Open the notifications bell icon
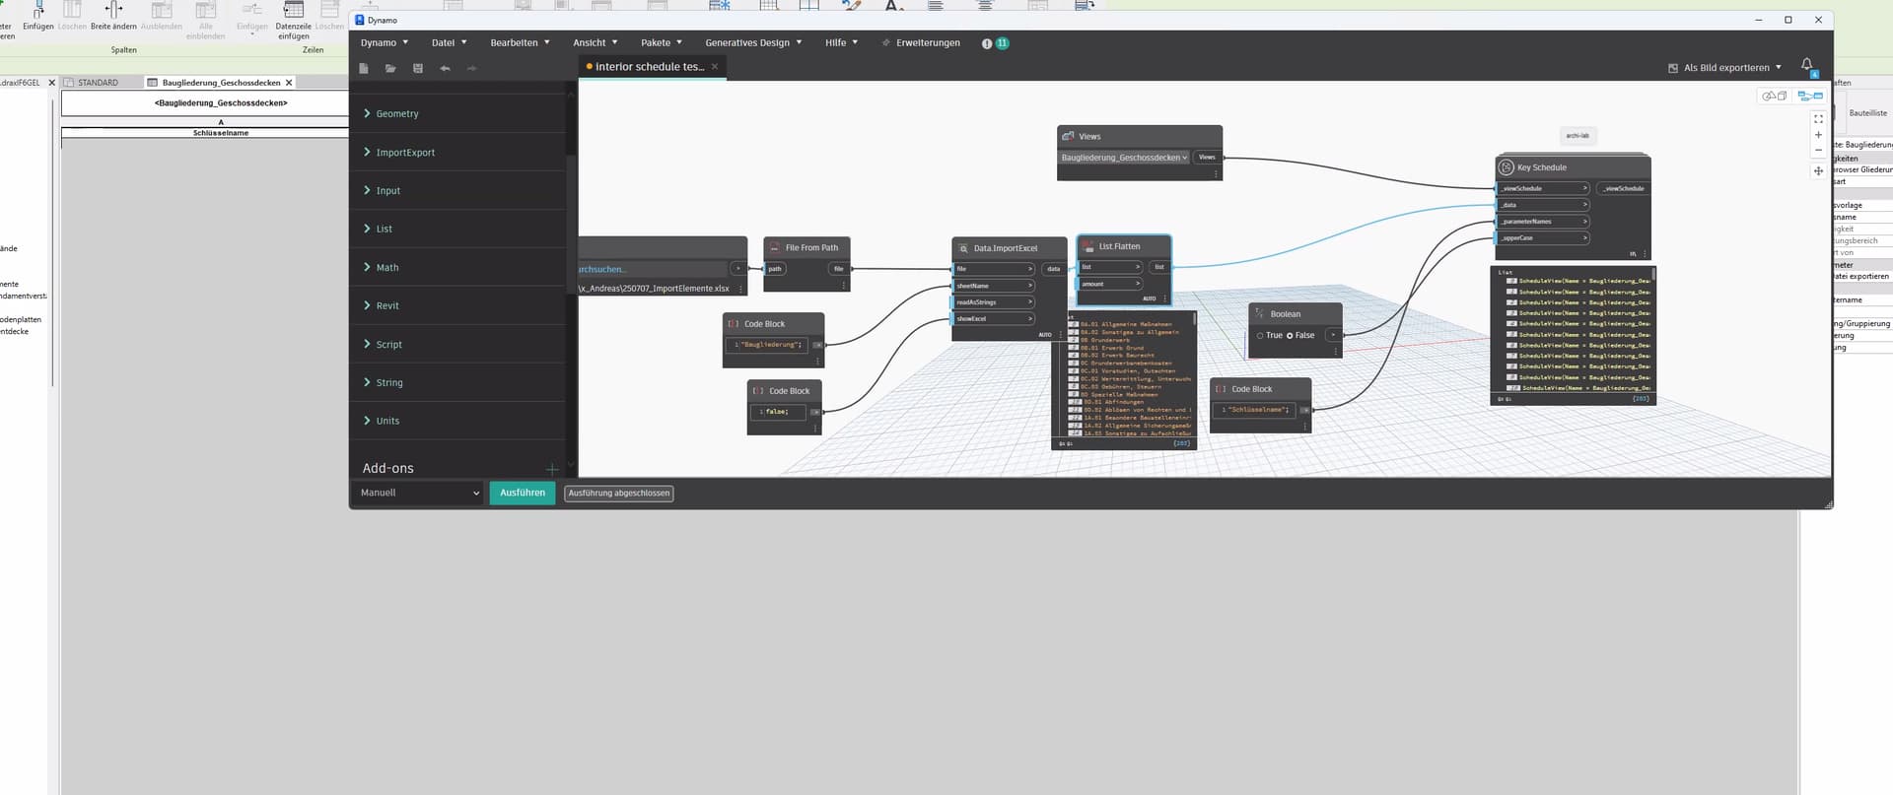1893x795 pixels. [1807, 65]
